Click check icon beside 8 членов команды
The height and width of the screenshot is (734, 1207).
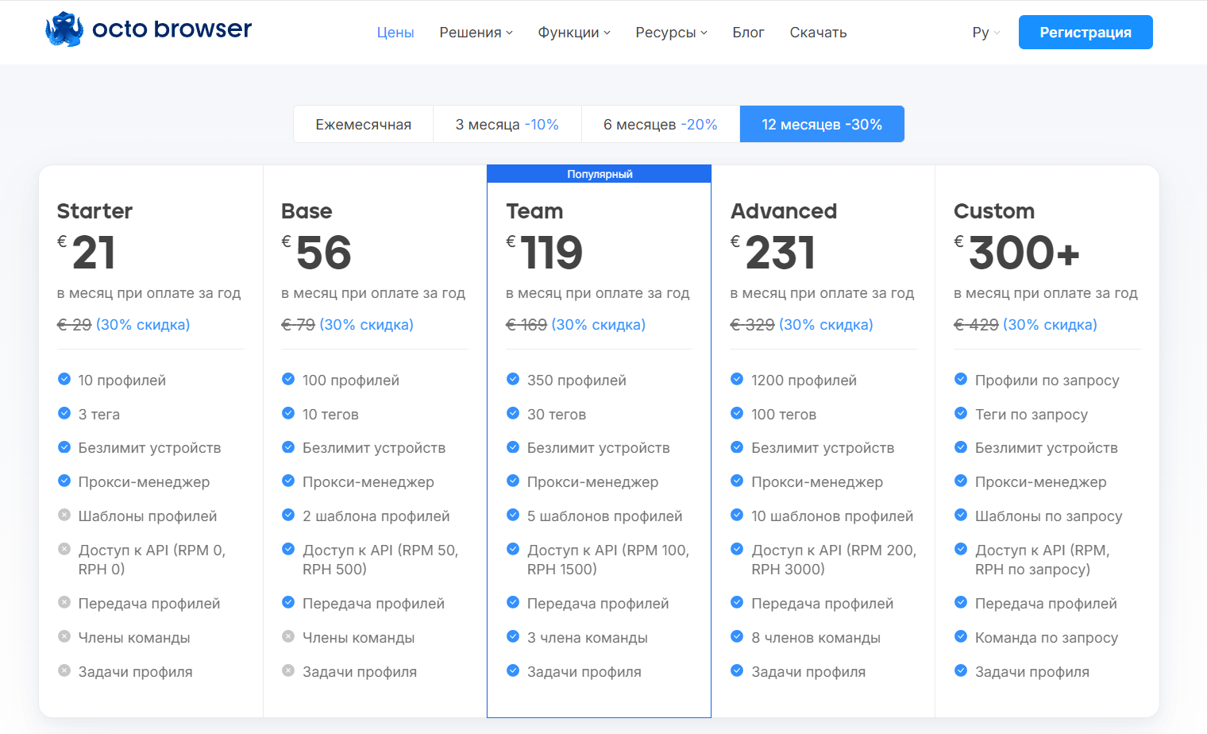pos(737,636)
